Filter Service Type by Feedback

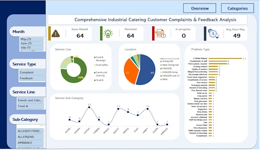coord(32,78)
